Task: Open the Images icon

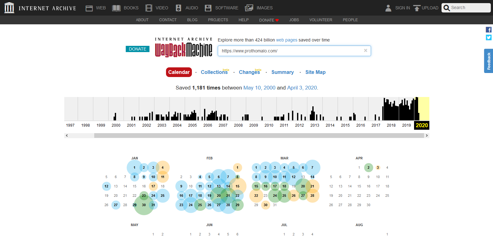Action: click(249, 8)
